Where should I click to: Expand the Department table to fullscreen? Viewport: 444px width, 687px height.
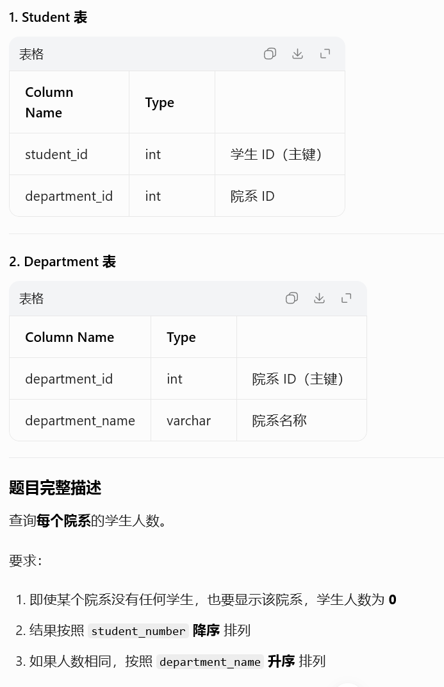click(x=347, y=298)
